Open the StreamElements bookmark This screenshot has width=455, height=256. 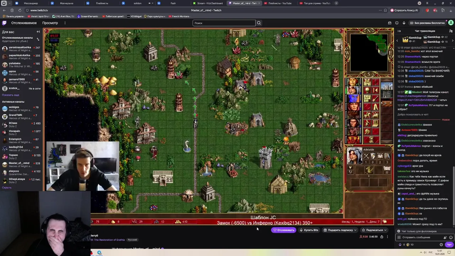(x=88, y=16)
